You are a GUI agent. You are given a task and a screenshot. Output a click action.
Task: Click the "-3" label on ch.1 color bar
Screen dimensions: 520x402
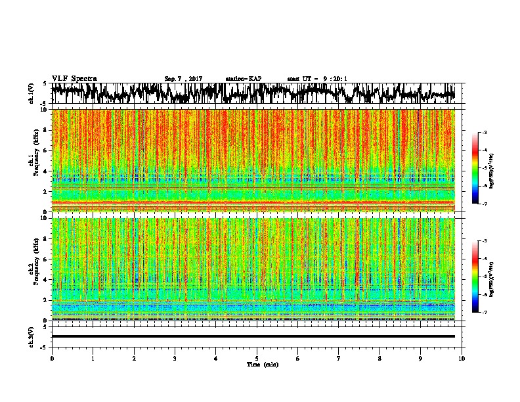coord(485,133)
